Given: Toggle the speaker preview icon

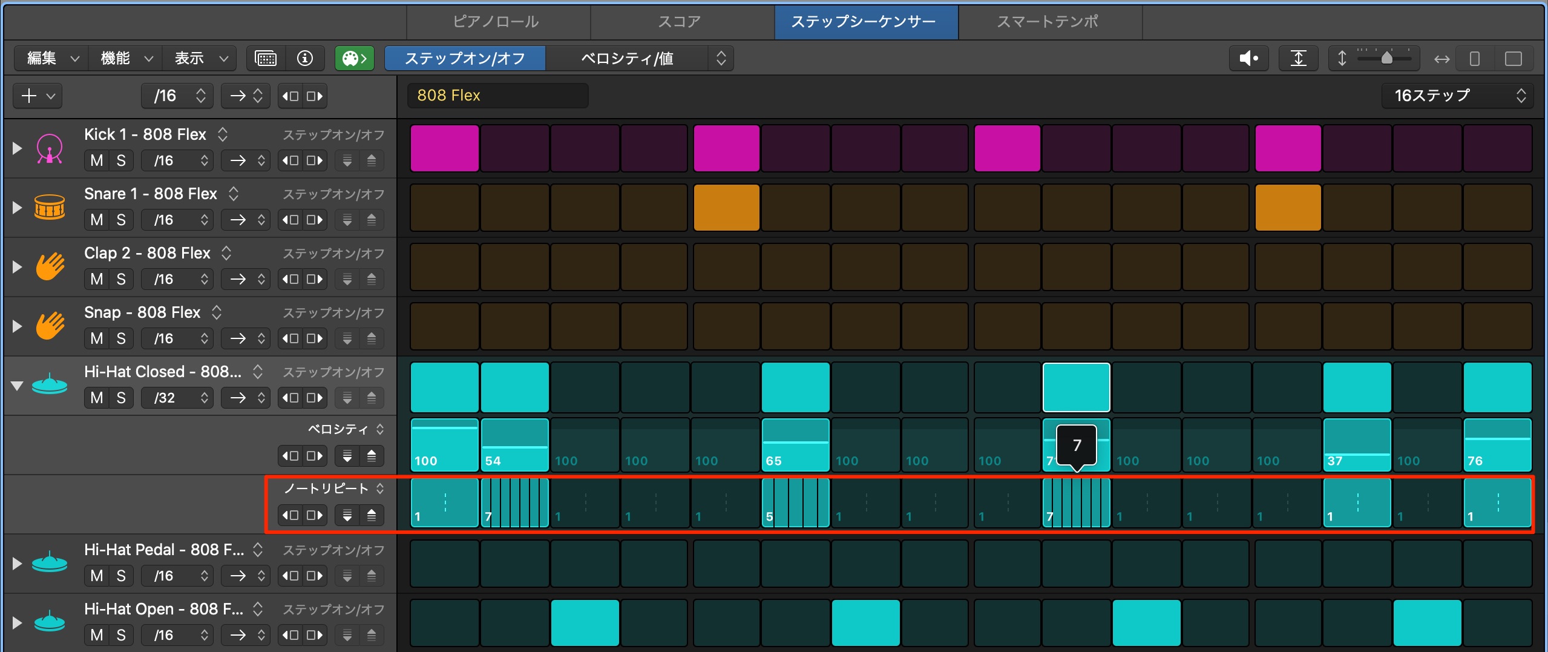Looking at the screenshot, I should (1249, 59).
